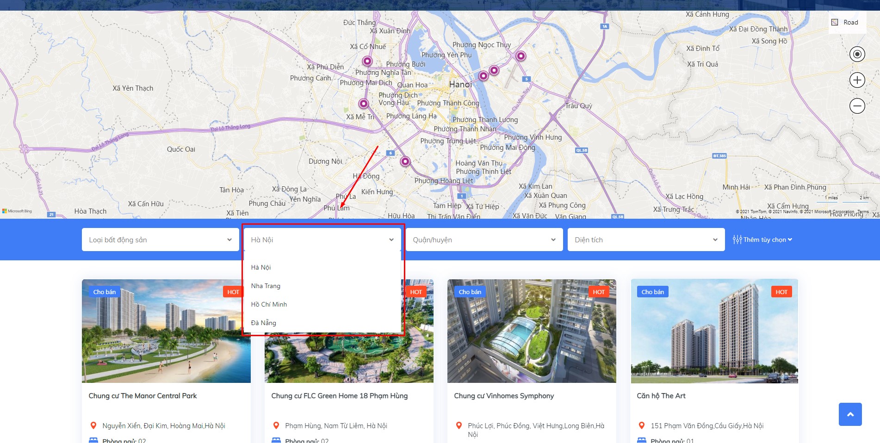This screenshot has height=443, width=880.
Task: Select Hồ Chí Minh from the city list
Action: [322, 304]
